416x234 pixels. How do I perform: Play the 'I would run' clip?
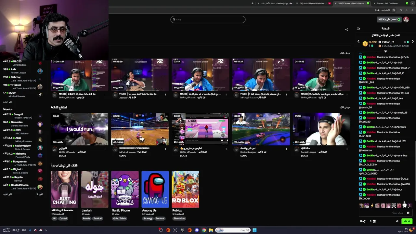79,129
